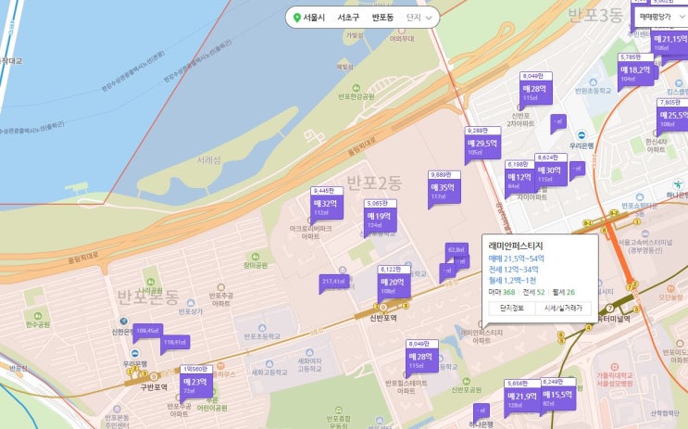Click the 신반포공원 park icon

pos(466,381)
